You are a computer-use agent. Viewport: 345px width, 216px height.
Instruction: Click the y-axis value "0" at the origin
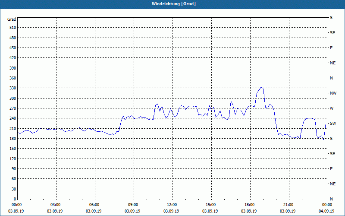coord(15,199)
